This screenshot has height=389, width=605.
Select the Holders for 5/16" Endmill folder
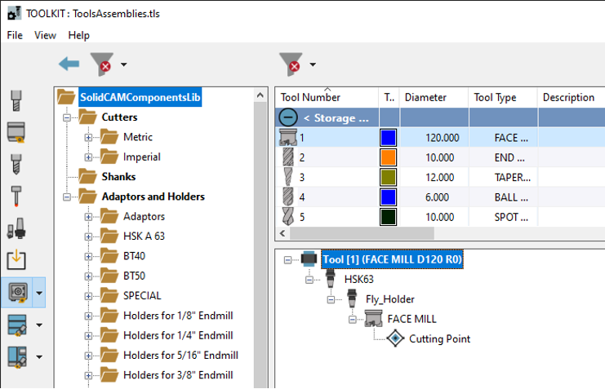pos(180,355)
